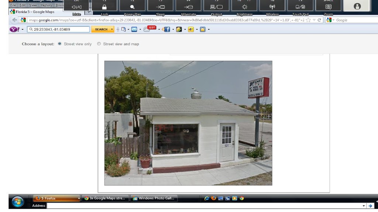The height and width of the screenshot is (212, 378).
Task: Switch to Windows Photo Gallery taskbar button
Action: (154, 198)
